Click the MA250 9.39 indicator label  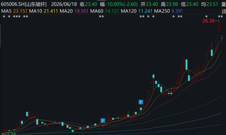[168, 11]
